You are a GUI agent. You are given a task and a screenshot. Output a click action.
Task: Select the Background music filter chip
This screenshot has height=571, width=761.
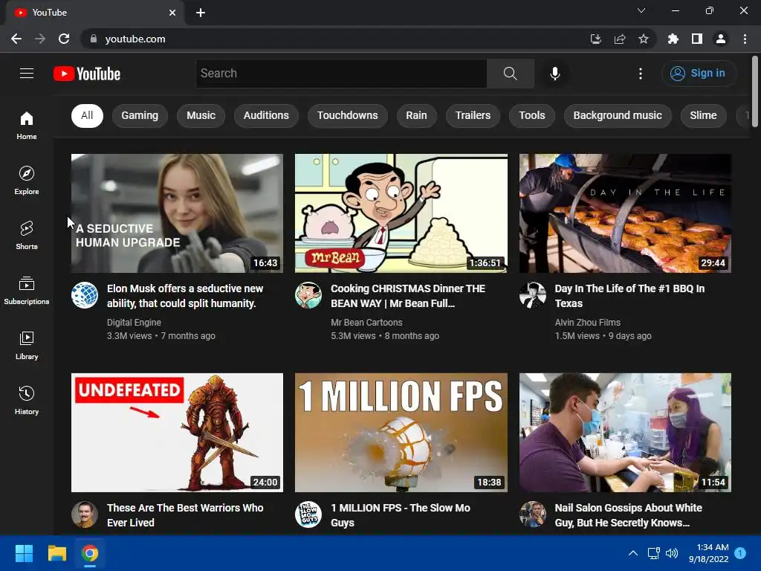[x=618, y=115]
